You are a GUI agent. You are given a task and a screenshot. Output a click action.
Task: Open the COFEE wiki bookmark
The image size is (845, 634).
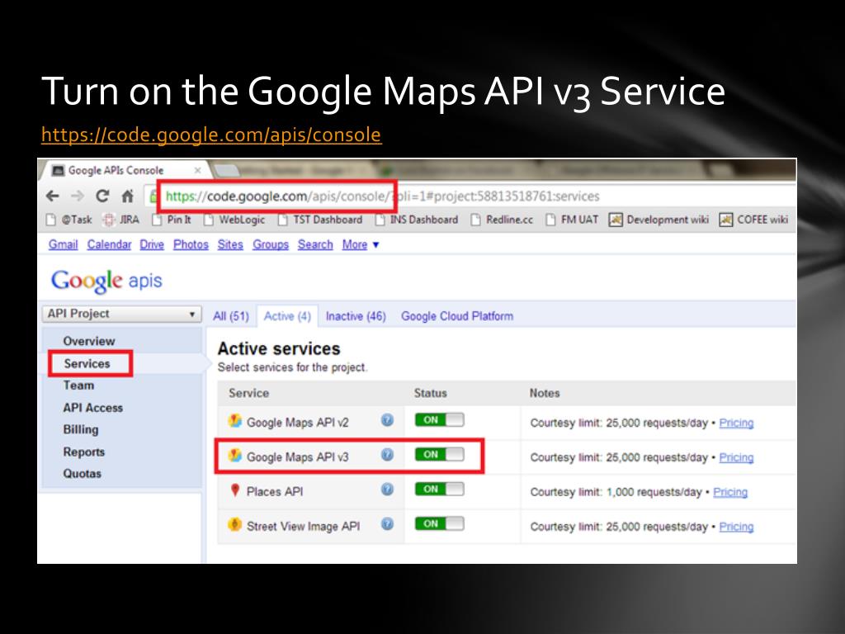tap(753, 220)
